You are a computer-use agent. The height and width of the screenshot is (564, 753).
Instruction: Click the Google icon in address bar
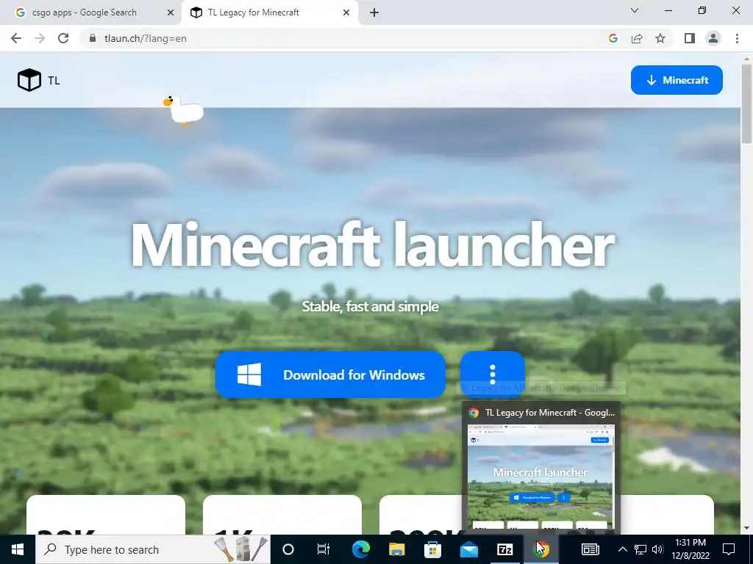pyautogui.click(x=613, y=38)
